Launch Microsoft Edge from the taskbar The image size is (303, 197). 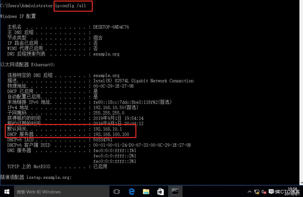pos(132,192)
